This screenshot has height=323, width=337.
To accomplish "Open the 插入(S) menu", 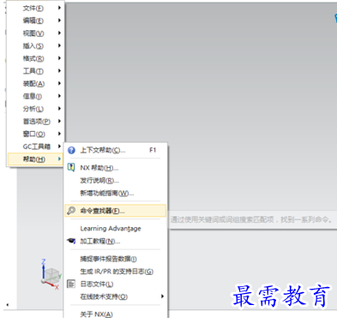I will point(35,45).
